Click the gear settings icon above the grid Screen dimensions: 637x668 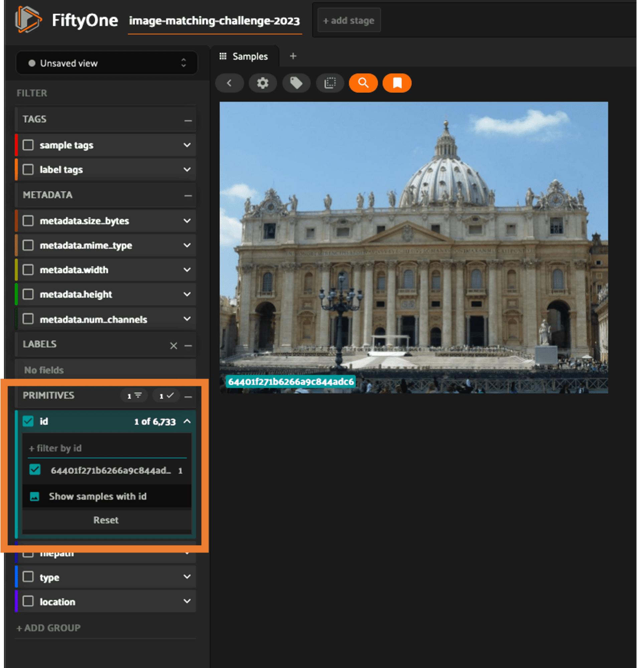pyautogui.click(x=263, y=83)
